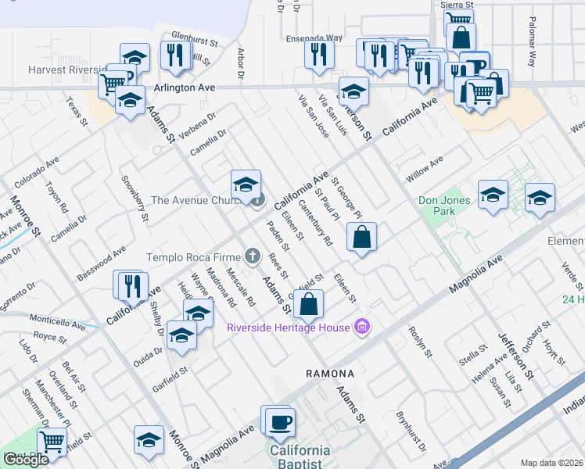
Task: Click the Arlington Ave street label
Action: click(185, 88)
